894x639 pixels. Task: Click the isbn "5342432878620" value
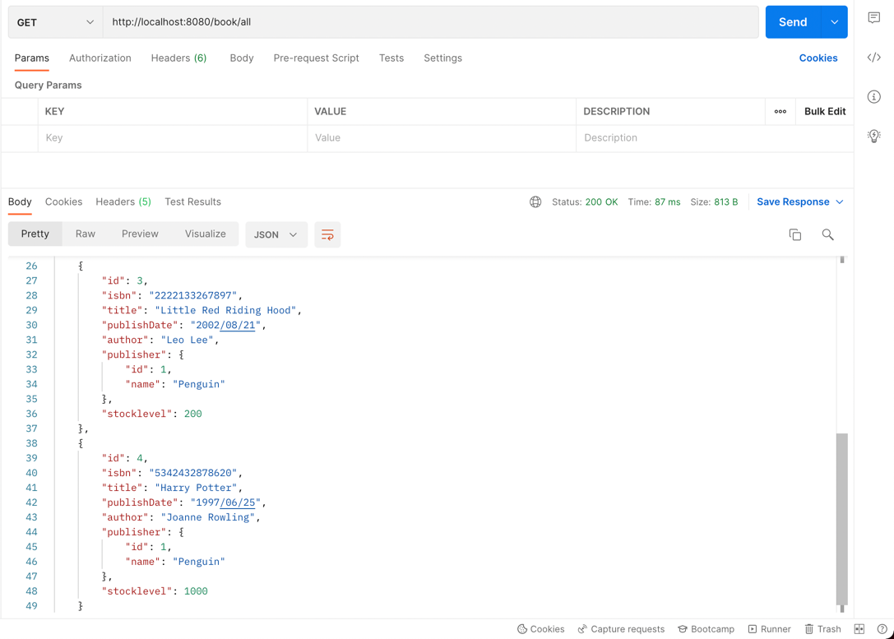[193, 473]
